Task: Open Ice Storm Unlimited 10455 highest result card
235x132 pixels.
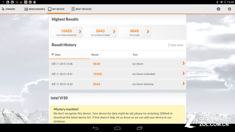Action: (66, 33)
